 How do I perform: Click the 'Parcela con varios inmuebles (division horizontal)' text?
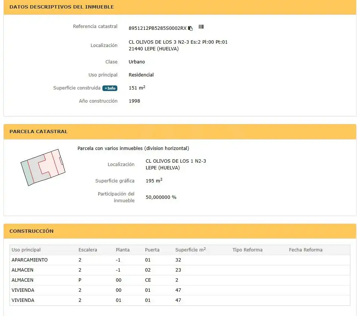133,148
